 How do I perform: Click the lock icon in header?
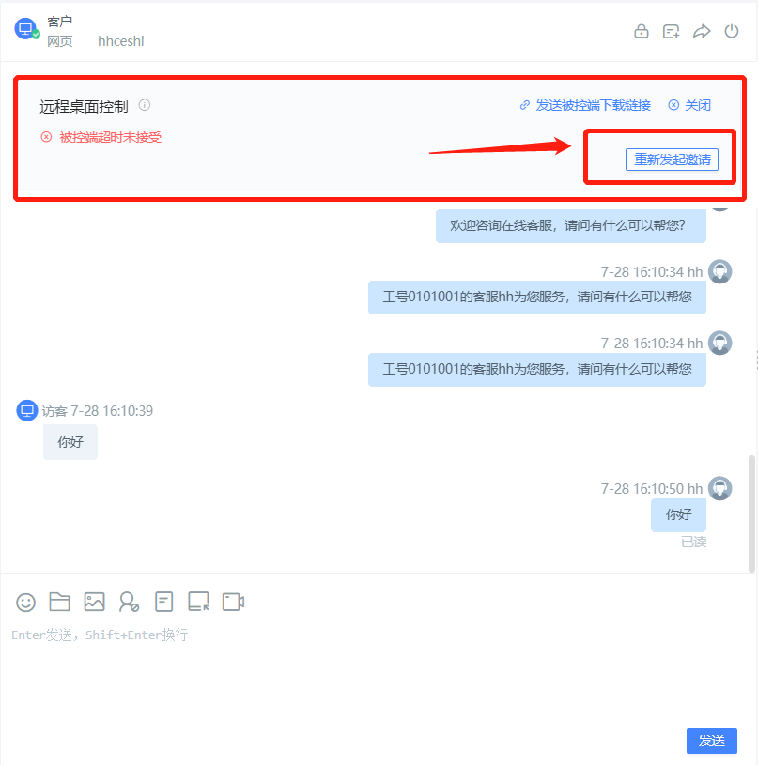[641, 31]
